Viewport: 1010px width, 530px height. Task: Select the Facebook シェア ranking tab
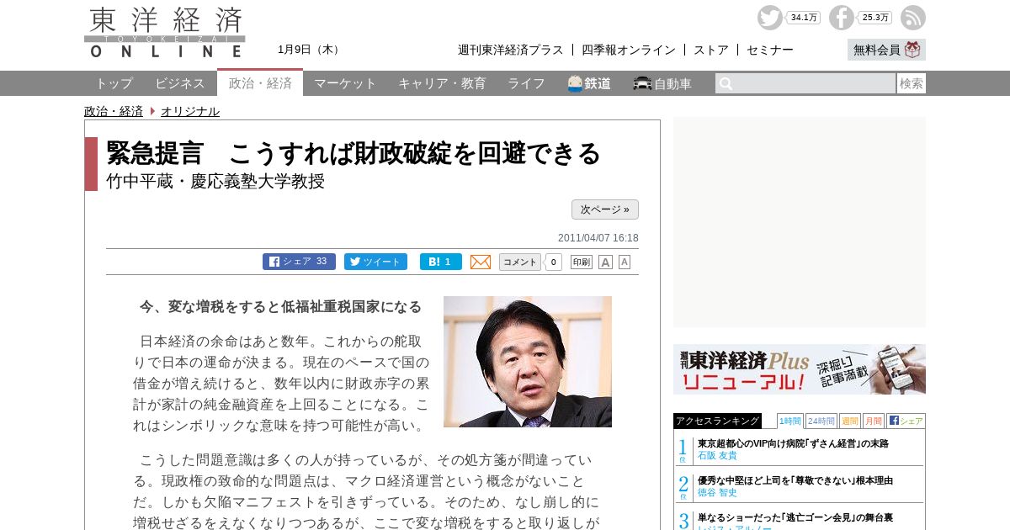point(906,421)
